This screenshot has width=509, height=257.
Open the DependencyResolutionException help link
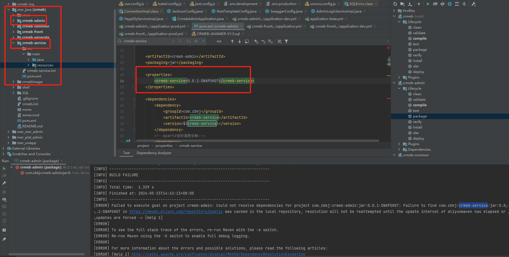218,254
